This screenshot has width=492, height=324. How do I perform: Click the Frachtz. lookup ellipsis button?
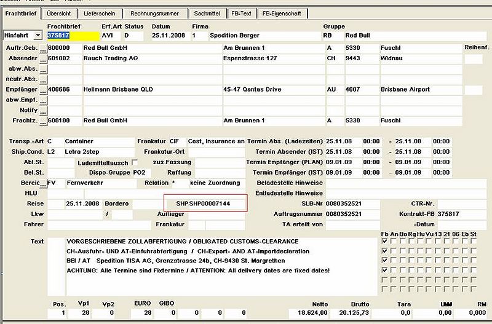[x=43, y=122]
